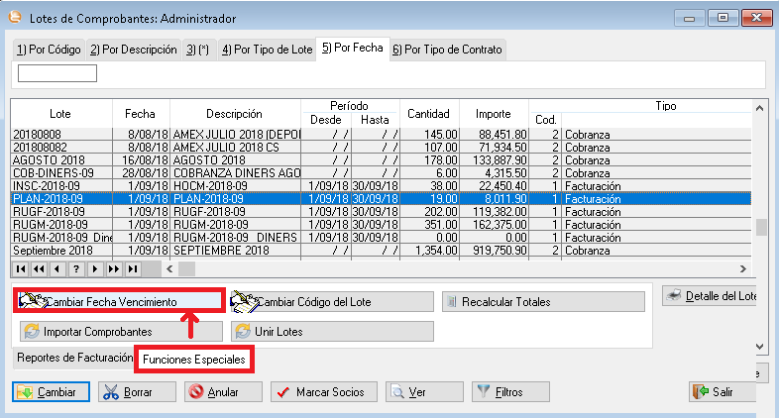Jump to first record navigation button
Viewport: 779px width, 418px height.
coord(20,268)
